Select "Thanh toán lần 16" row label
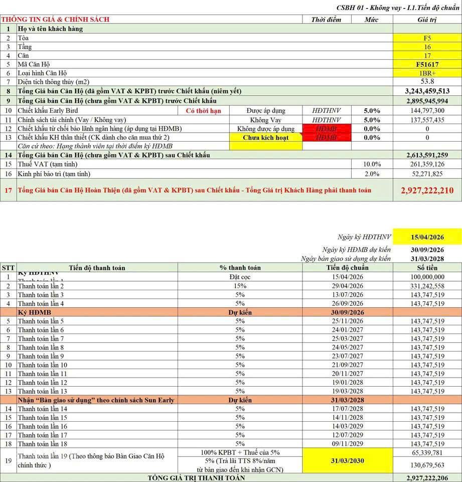Image resolution: width=462 pixels, height=482 pixels. click(43, 426)
